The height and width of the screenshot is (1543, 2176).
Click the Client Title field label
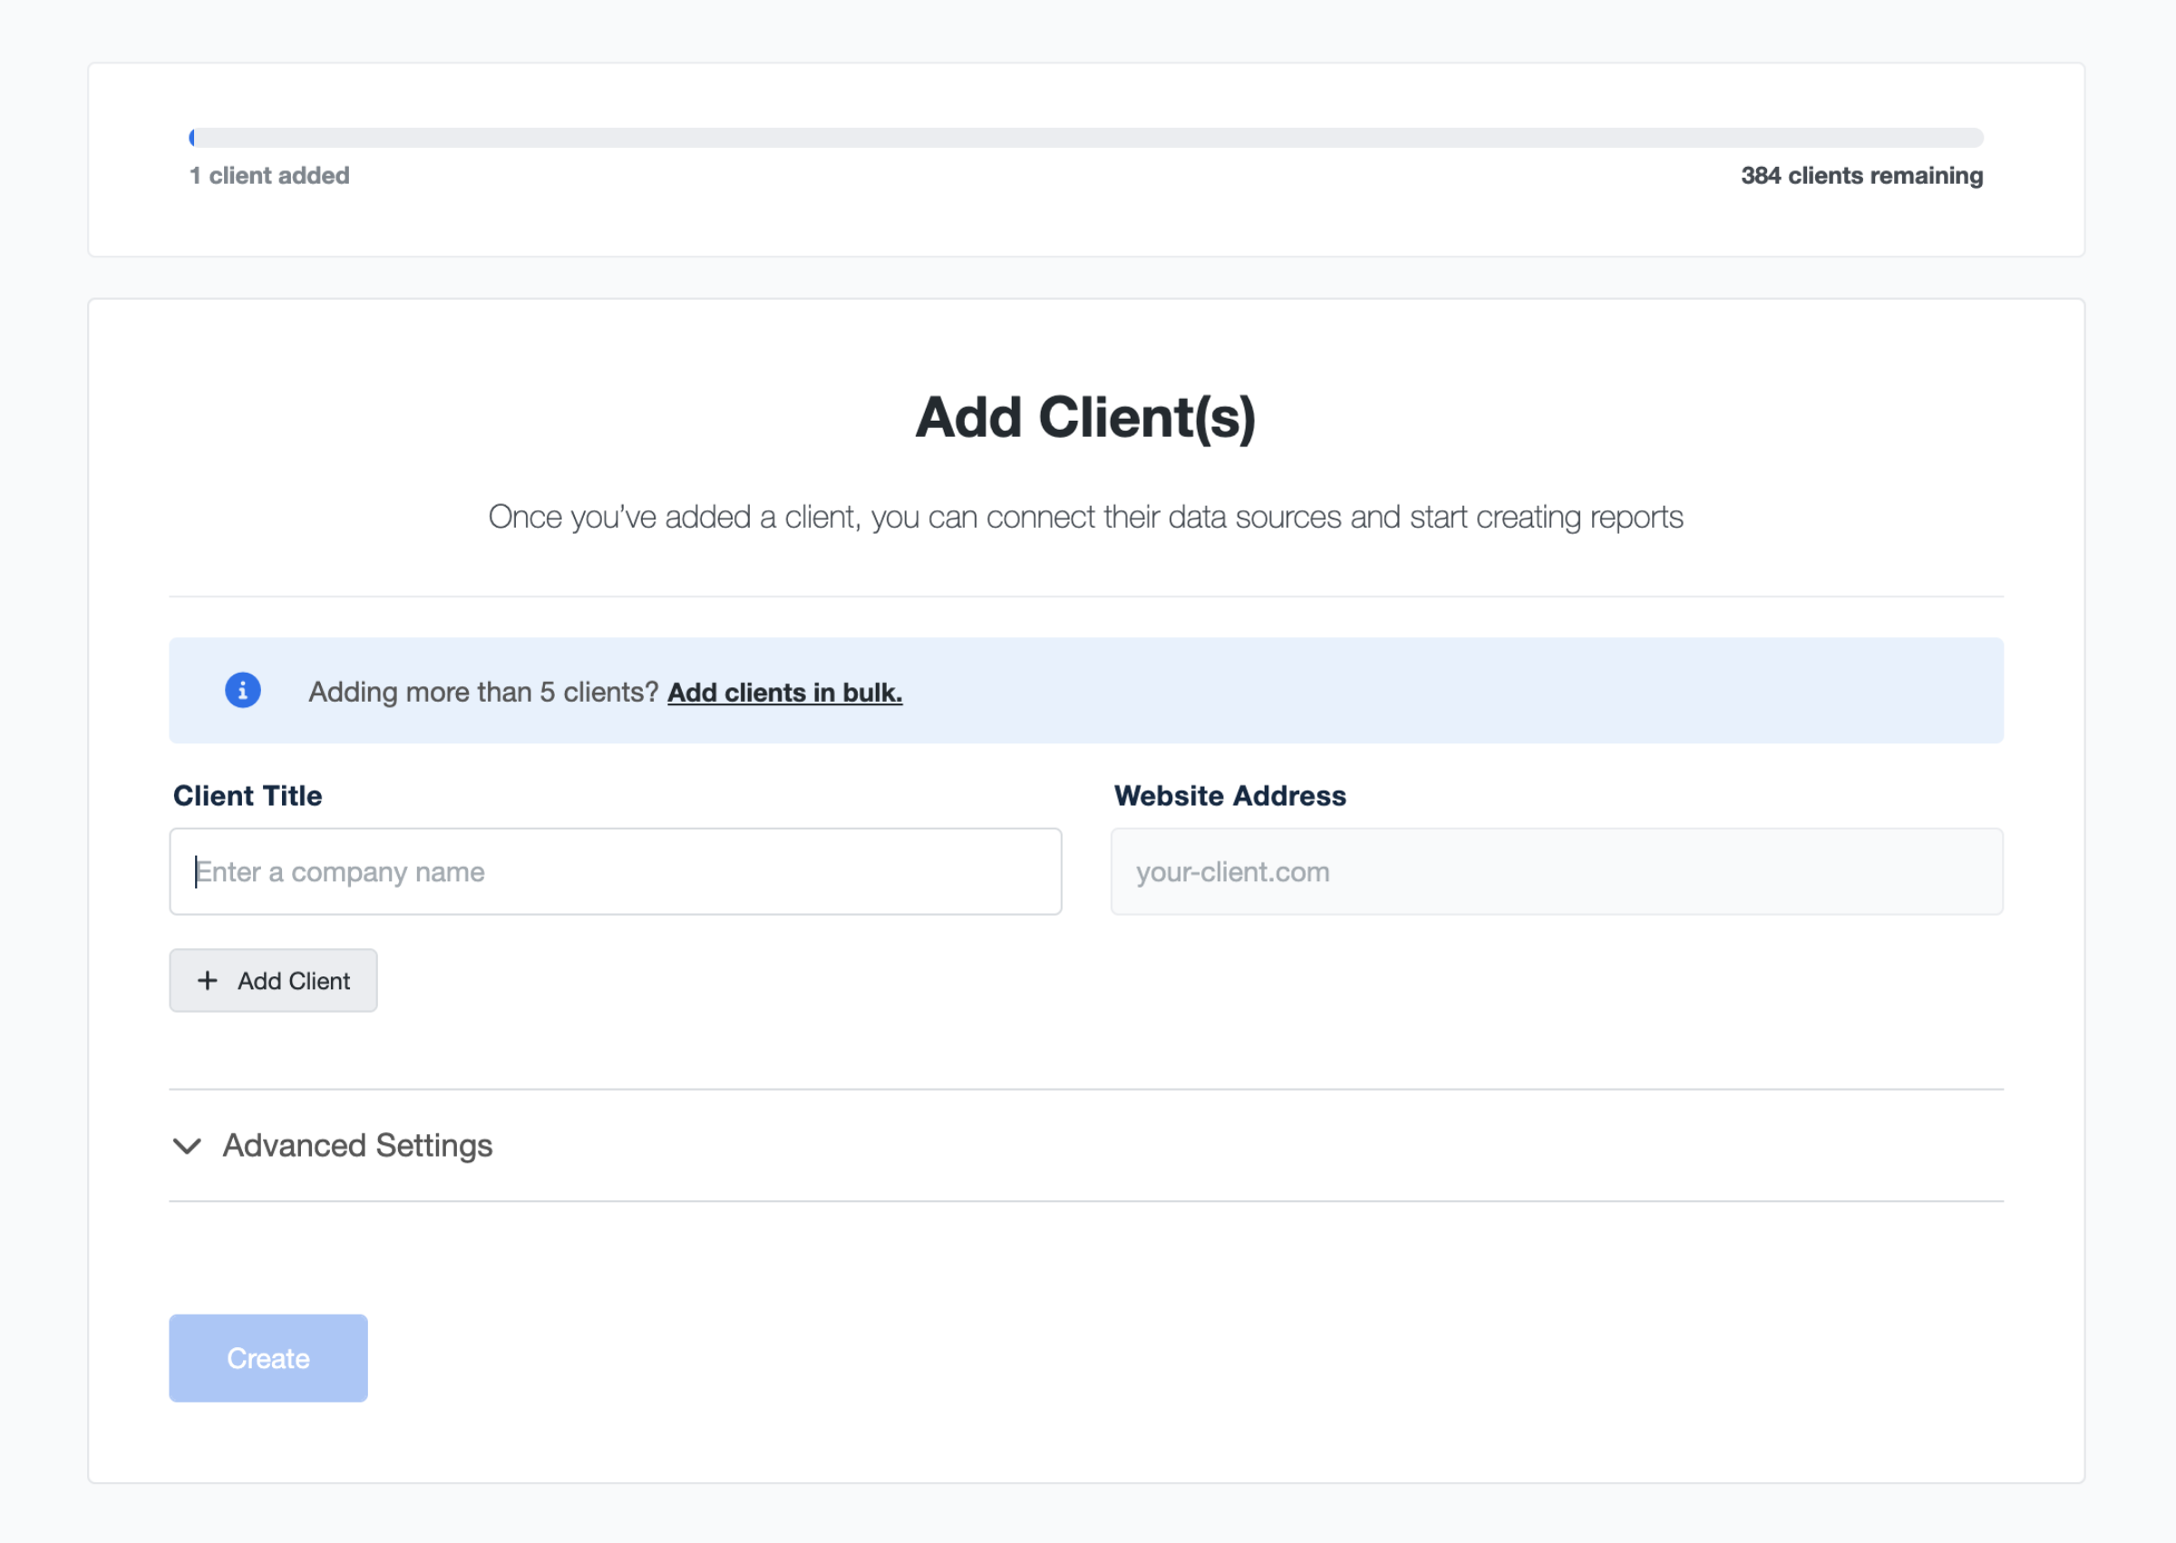tap(247, 795)
